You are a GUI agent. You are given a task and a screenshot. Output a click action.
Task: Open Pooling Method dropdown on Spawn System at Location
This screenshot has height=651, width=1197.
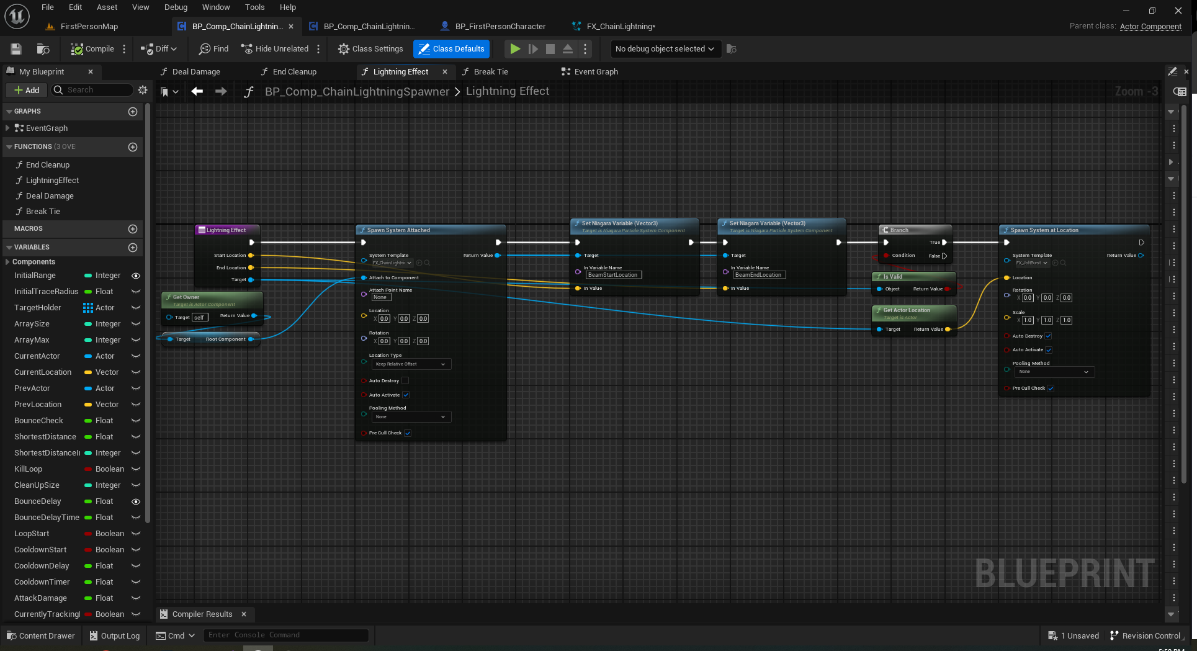coord(1054,372)
